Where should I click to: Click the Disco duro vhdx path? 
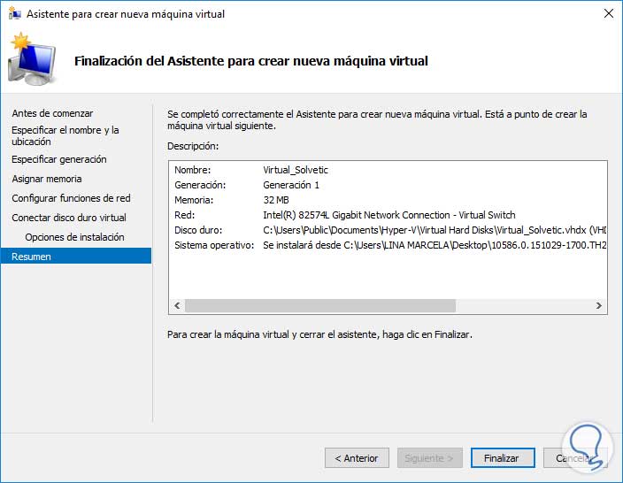[435, 230]
